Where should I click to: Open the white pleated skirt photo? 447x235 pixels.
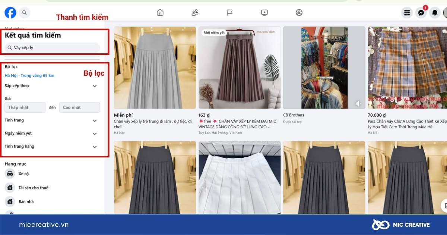(x=240, y=178)
